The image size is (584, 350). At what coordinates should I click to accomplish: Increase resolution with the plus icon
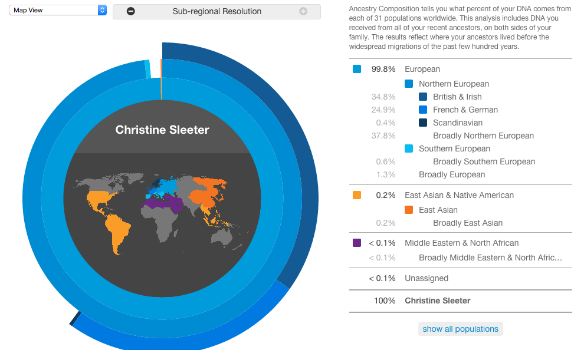[303, 12]
